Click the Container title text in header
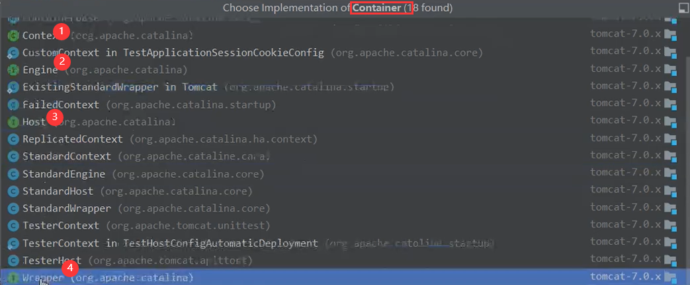The height and width of the screenshot is (285, 690). click(377, 8)
